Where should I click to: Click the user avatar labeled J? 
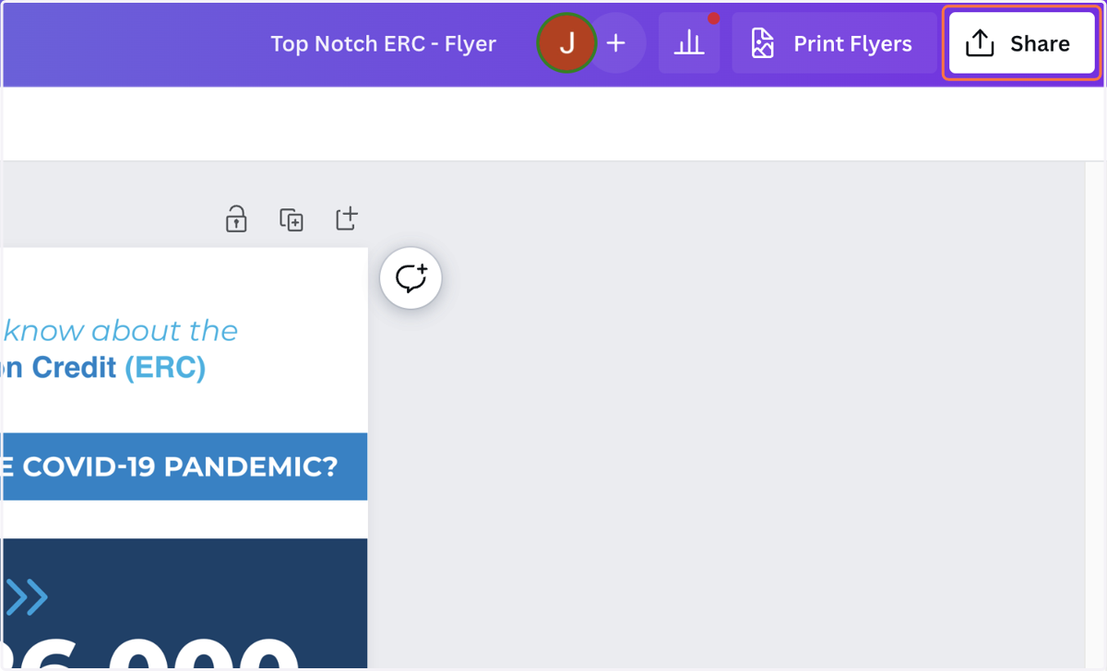coord(566,43)
